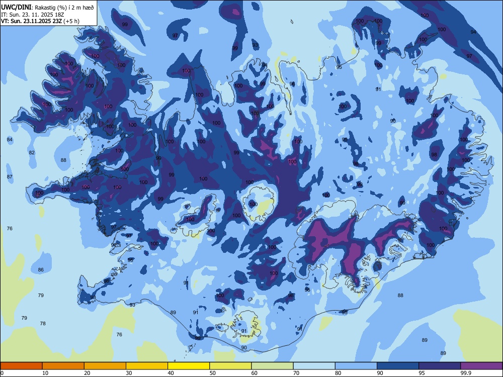
Task: Click the 40–50 bright yellow legend swatch
Action: pyautogui.click(x=189, y=366)
